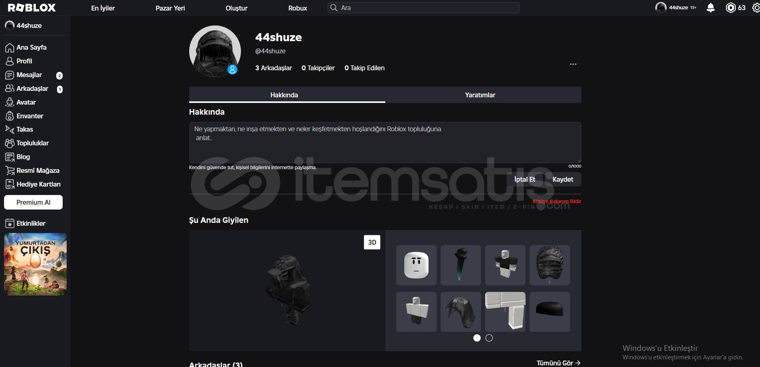Open the Robux balance icon

coord(730,8)
